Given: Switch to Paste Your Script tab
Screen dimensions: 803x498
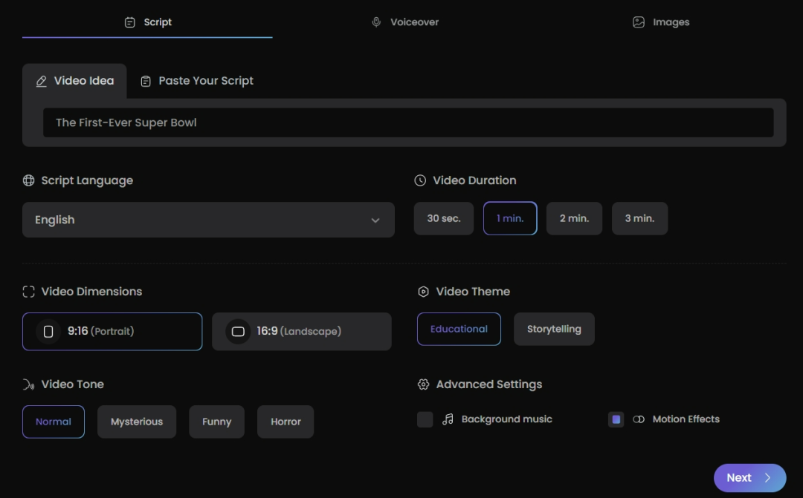Looking at the screenshot, I should click(197, 81).
